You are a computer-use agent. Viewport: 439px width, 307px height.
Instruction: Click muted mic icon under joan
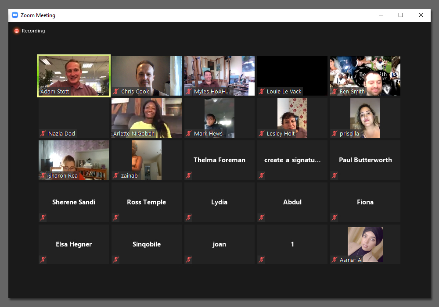pos(189,260)
